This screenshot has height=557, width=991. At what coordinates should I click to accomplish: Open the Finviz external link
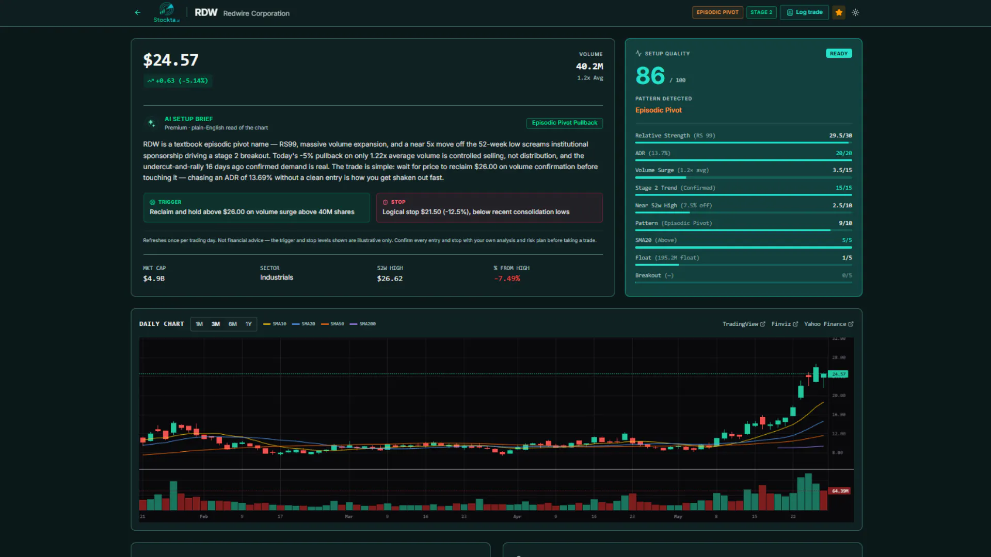(x=785, y=324)
